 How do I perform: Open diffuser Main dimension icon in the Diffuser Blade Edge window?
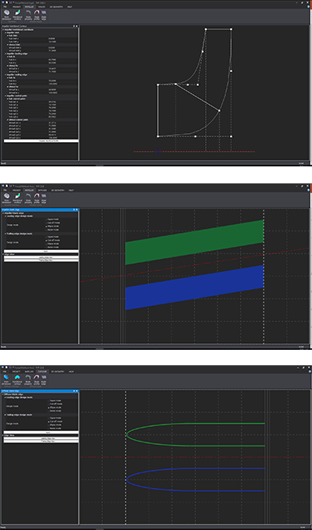pyautogui.click(x=6, y=380)
